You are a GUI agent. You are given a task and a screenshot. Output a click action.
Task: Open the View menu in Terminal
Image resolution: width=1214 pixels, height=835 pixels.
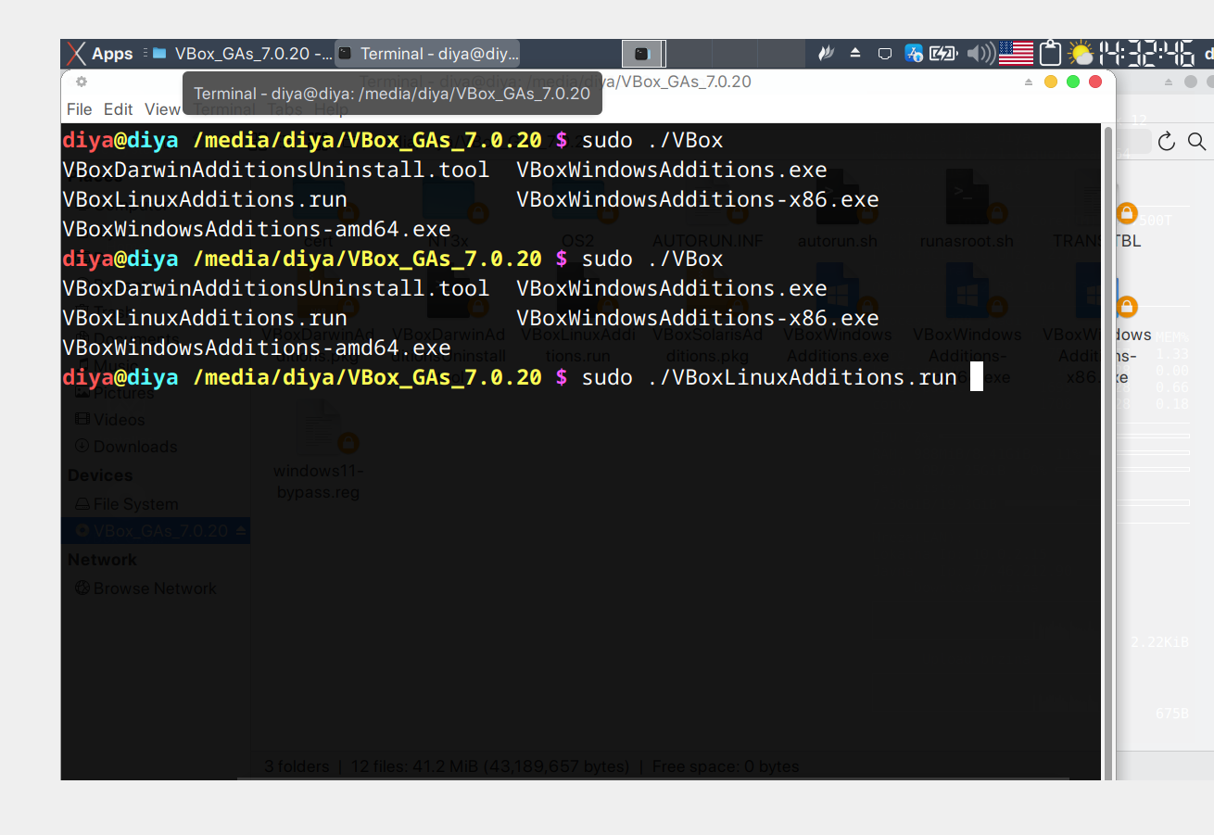[162, 109]
